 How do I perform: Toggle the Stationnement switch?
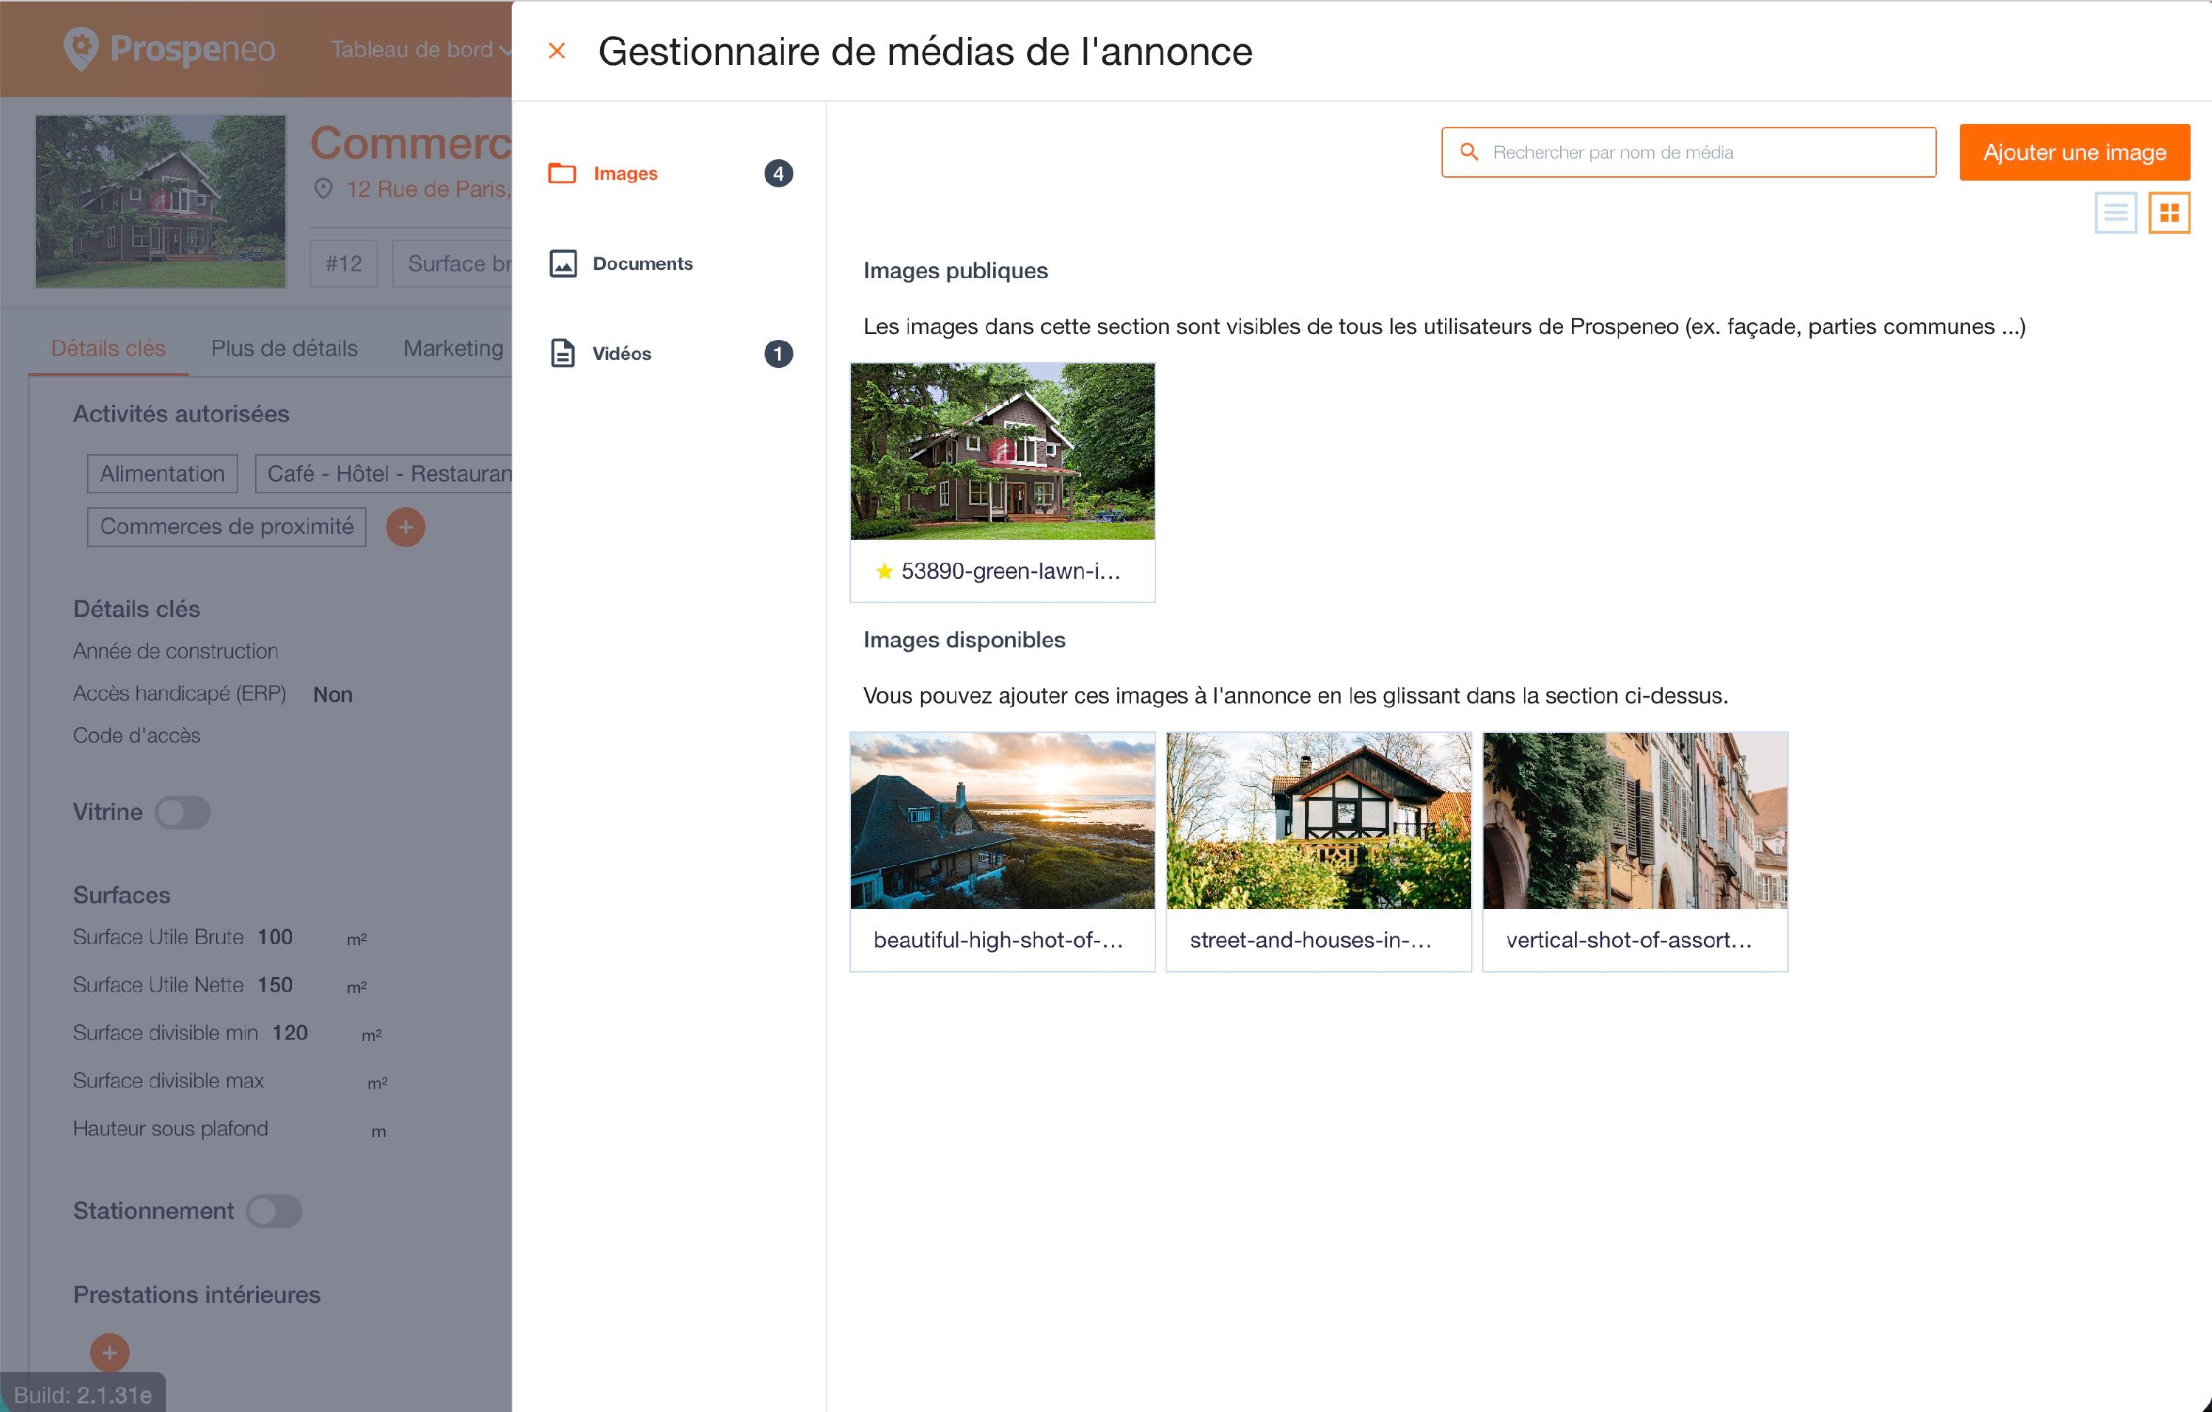point(274,1211)
